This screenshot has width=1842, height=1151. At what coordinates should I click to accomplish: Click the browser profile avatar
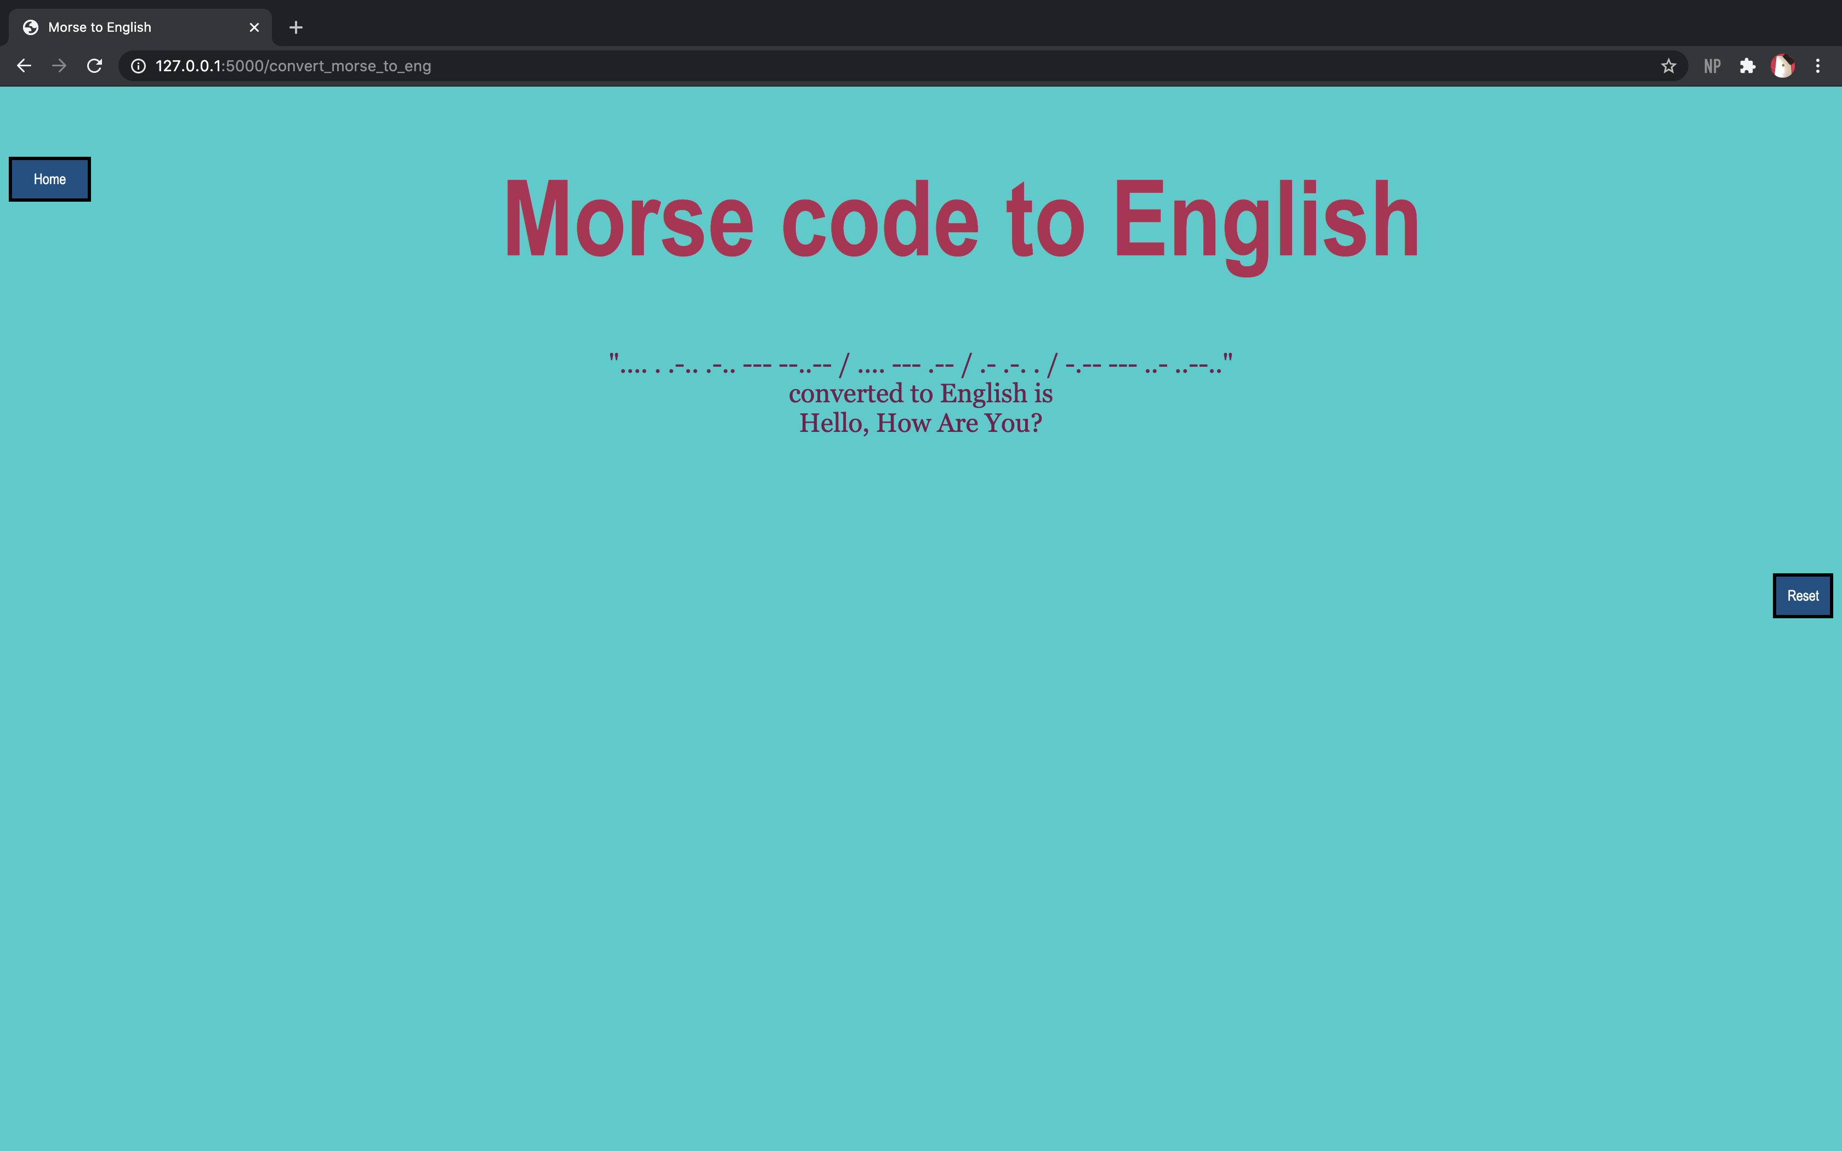[1783, 65]
